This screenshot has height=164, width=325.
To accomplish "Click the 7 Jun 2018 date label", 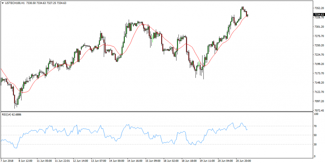I will [x=8, y=161].
